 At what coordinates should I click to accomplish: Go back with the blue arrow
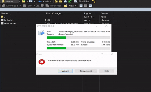[40, 1]
